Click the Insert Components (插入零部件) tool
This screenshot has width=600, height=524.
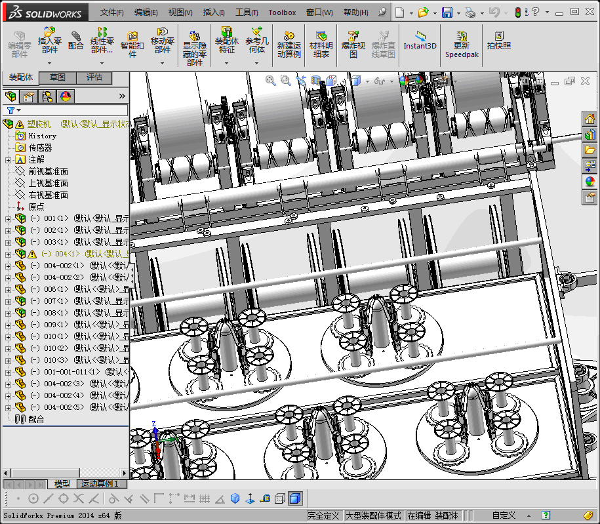pos(49,41)
